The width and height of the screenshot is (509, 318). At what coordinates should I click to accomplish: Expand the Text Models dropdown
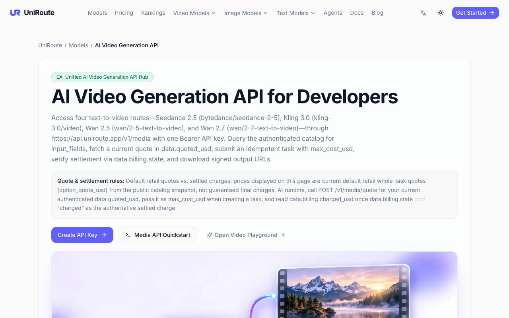pyautogui.click(x=296, y=13)
